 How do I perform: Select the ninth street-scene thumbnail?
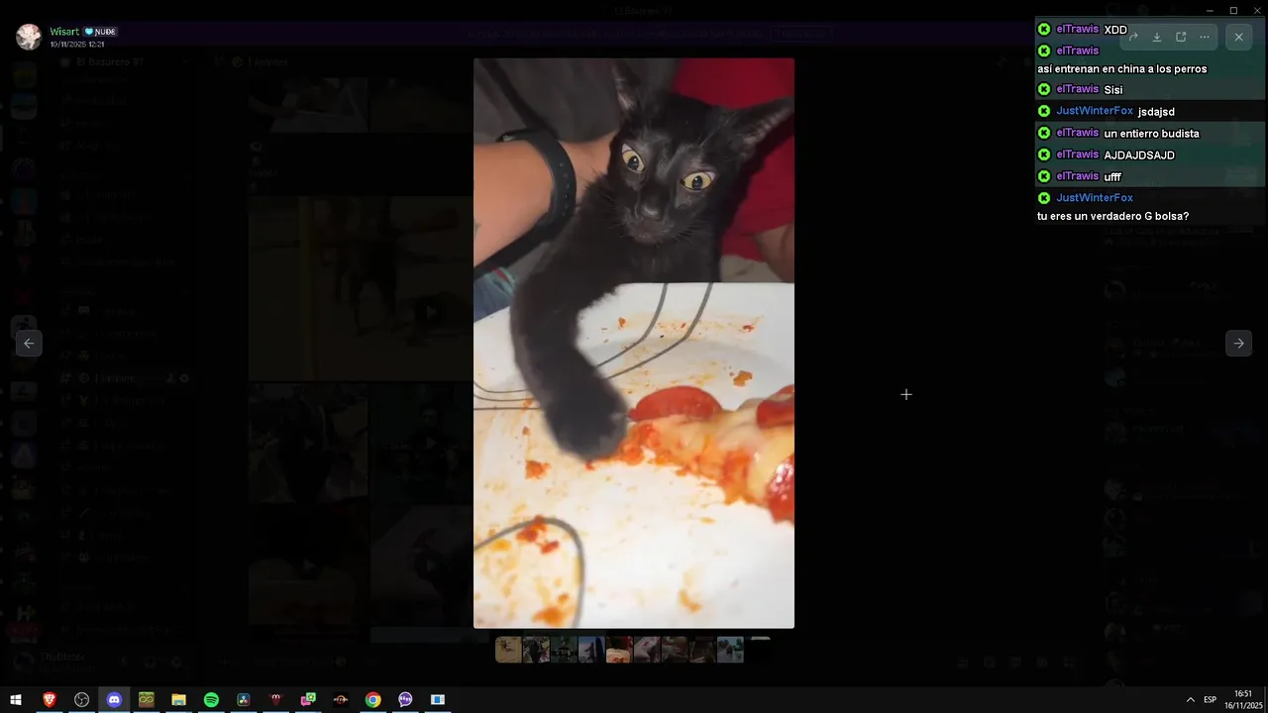(730, 650)
